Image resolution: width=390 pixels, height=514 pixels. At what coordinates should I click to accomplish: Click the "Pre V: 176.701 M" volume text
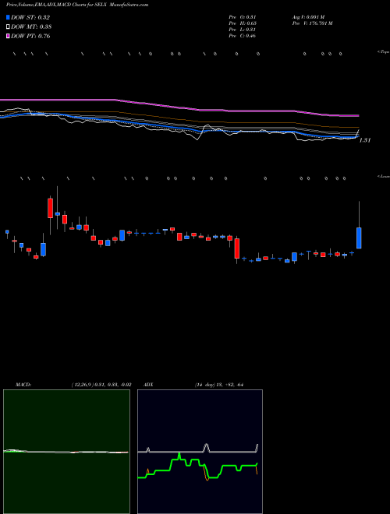tap(312, 23)
